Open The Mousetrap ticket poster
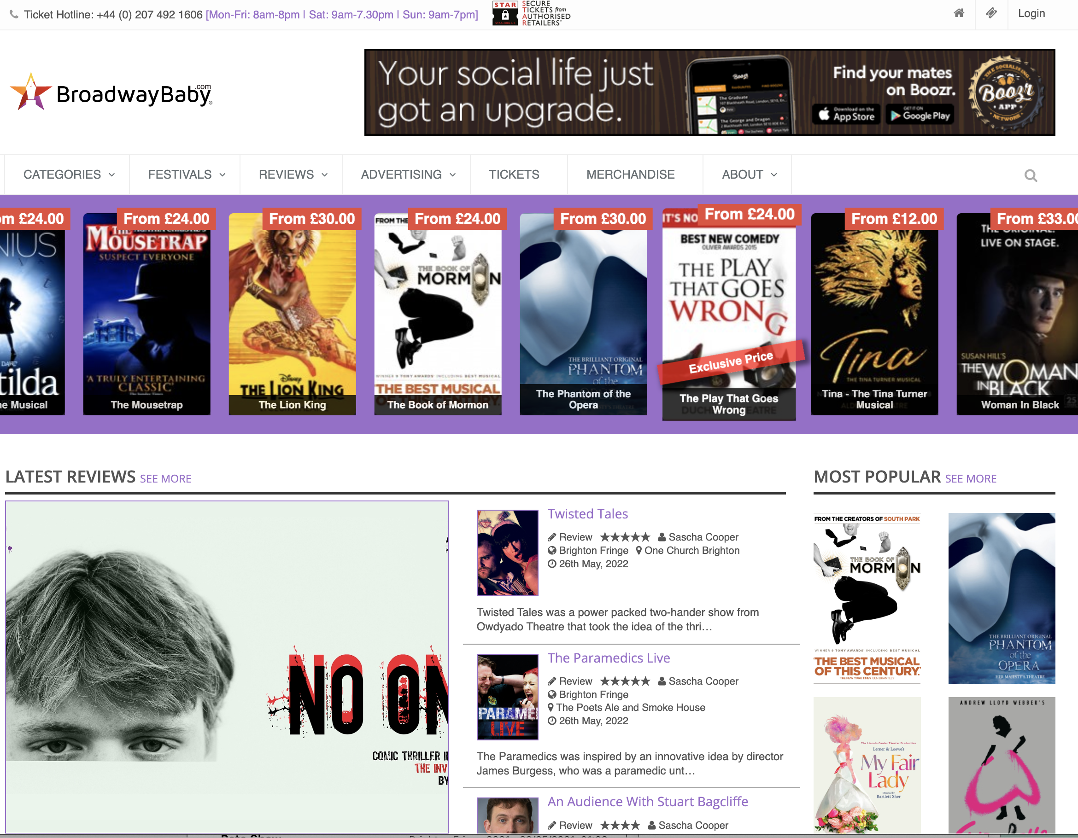The height and width of the screenshot is (838, 1078). click(146, 314)
